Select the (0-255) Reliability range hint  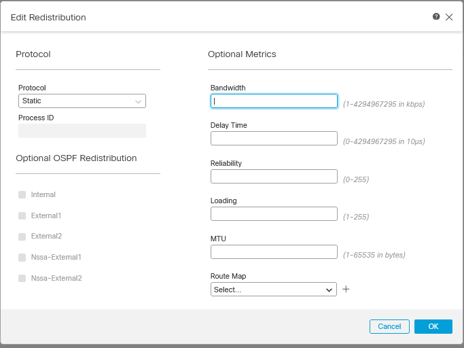coord(356,179)
